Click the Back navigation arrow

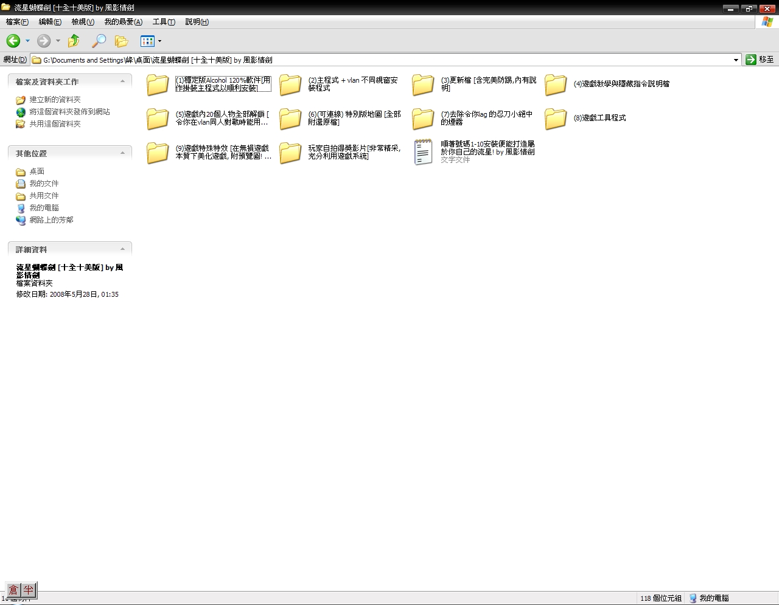coord(13,41)
